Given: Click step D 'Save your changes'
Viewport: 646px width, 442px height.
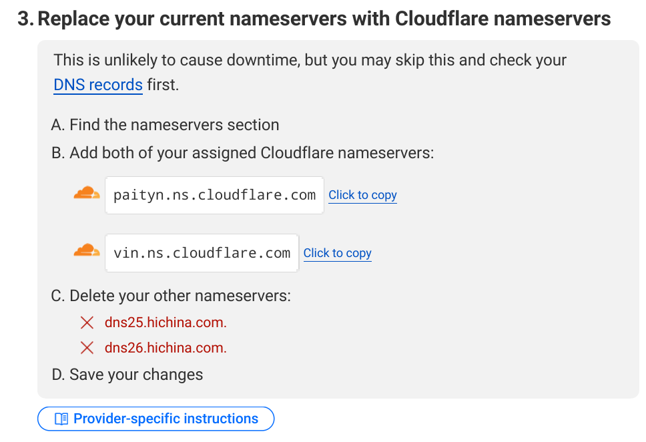Looking at the screenshot, I should tap(127, 375).
